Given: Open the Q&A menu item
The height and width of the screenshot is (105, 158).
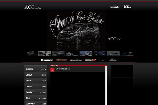Looking at the screenshot, I should tap(36, 98).
